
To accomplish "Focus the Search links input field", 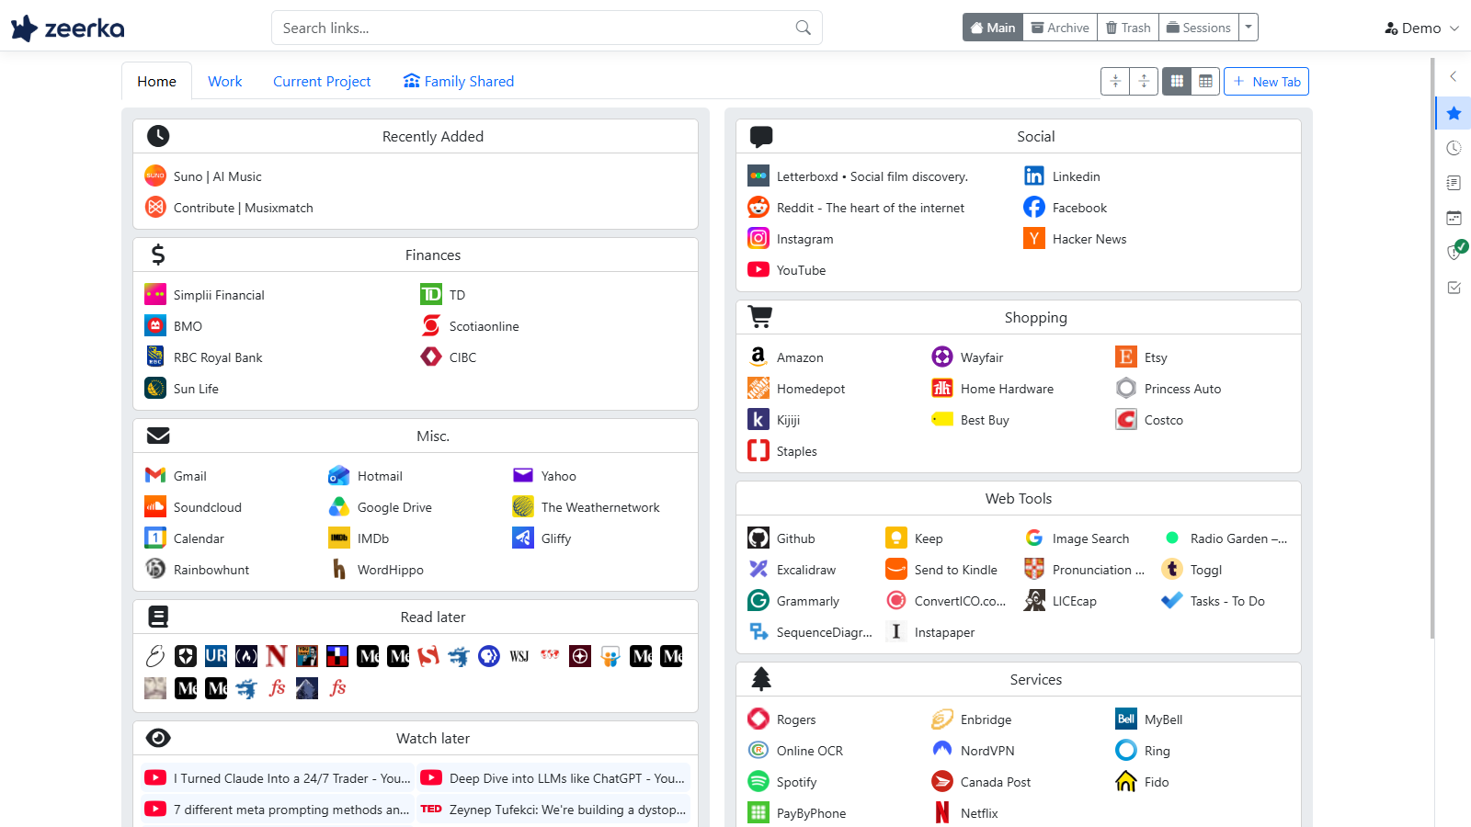I will coord(547,28).
